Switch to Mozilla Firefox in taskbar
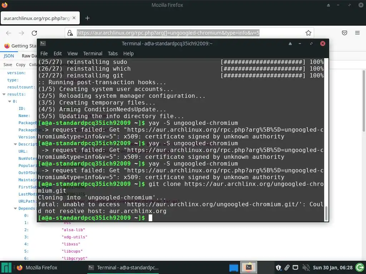The height and width of the screenshot is (274, 366). [x=37, y=268]
